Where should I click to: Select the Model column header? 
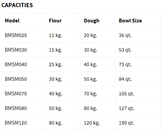click(x=12, y=21)
